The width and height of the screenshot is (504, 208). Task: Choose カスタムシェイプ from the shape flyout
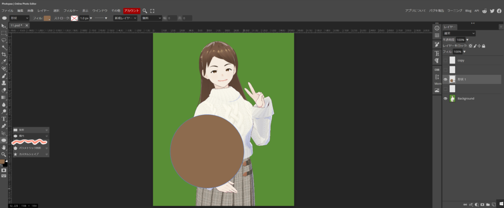point(29,154)
